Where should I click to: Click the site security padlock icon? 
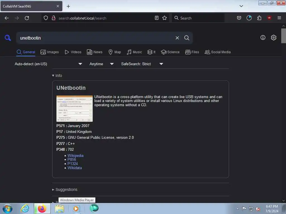tap(54, 18)
